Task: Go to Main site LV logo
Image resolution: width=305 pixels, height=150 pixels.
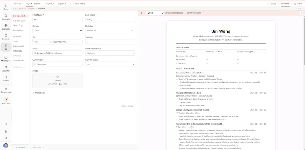Action: pos(6,101)
